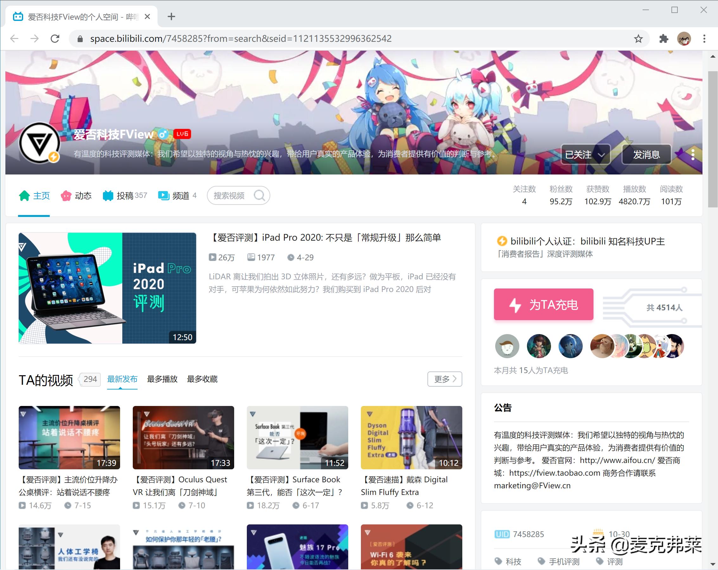Screen dimensions: 718x570
Task: Click the 频道 channels icon
Action: coord(163,195)
